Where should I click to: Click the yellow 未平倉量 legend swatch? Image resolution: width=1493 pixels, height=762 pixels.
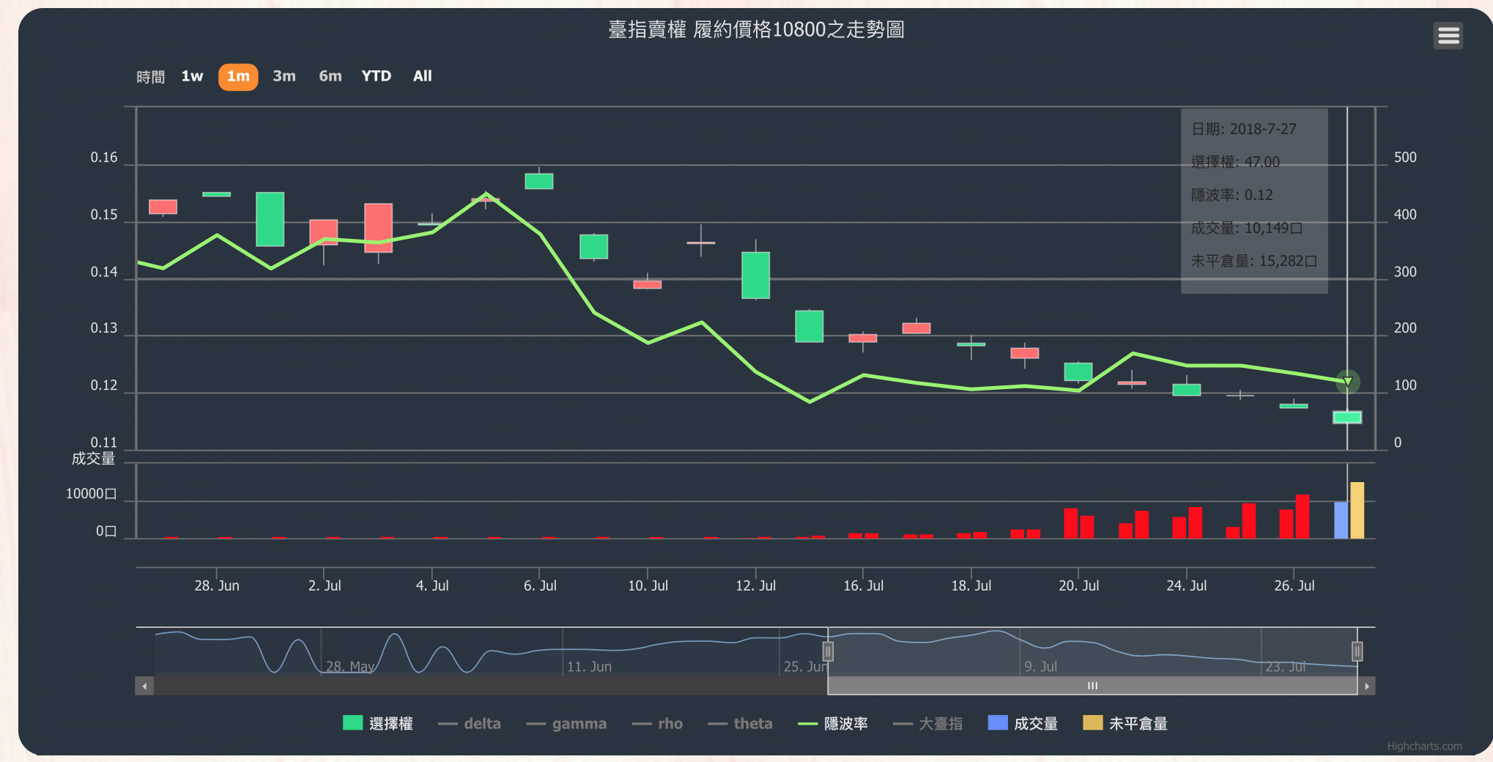pyautogui.click(x=1092, y=723)
